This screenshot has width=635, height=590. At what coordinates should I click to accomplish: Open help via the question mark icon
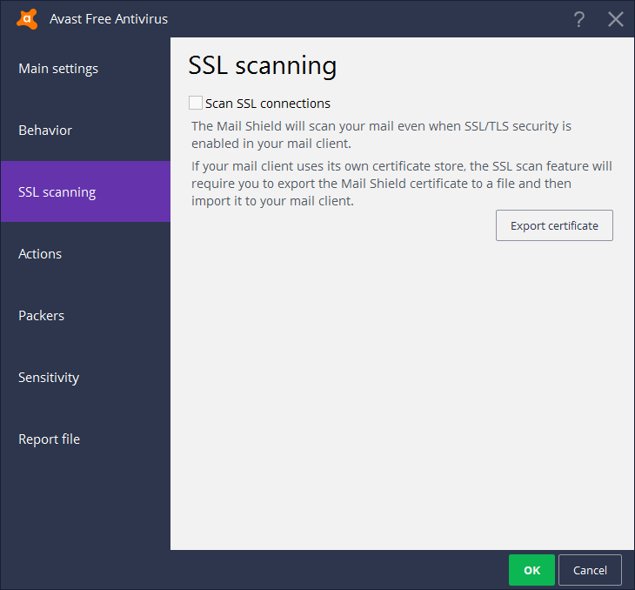coord(579,19)
